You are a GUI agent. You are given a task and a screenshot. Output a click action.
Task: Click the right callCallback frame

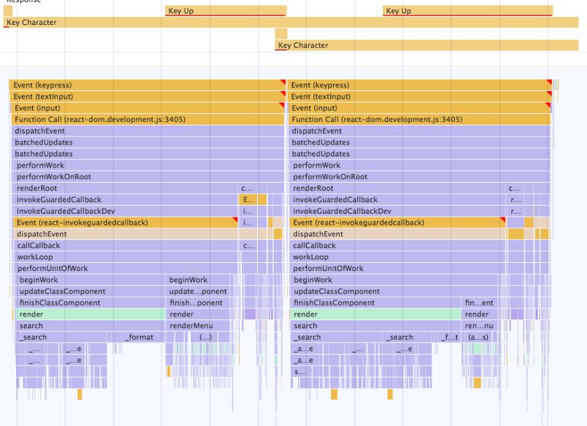(x=396, y=245)
